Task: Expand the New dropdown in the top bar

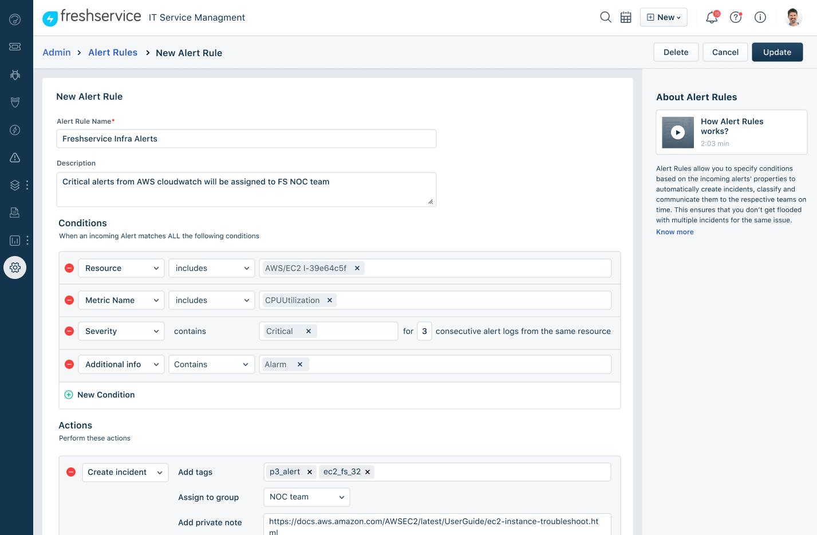Action: pos(663,17)
